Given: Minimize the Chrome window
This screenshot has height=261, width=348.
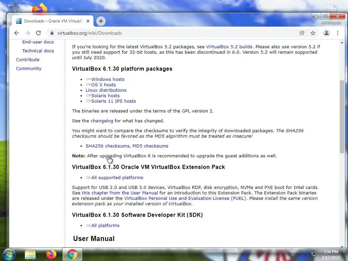Looking at the screenshot, I should coord(316,16).
